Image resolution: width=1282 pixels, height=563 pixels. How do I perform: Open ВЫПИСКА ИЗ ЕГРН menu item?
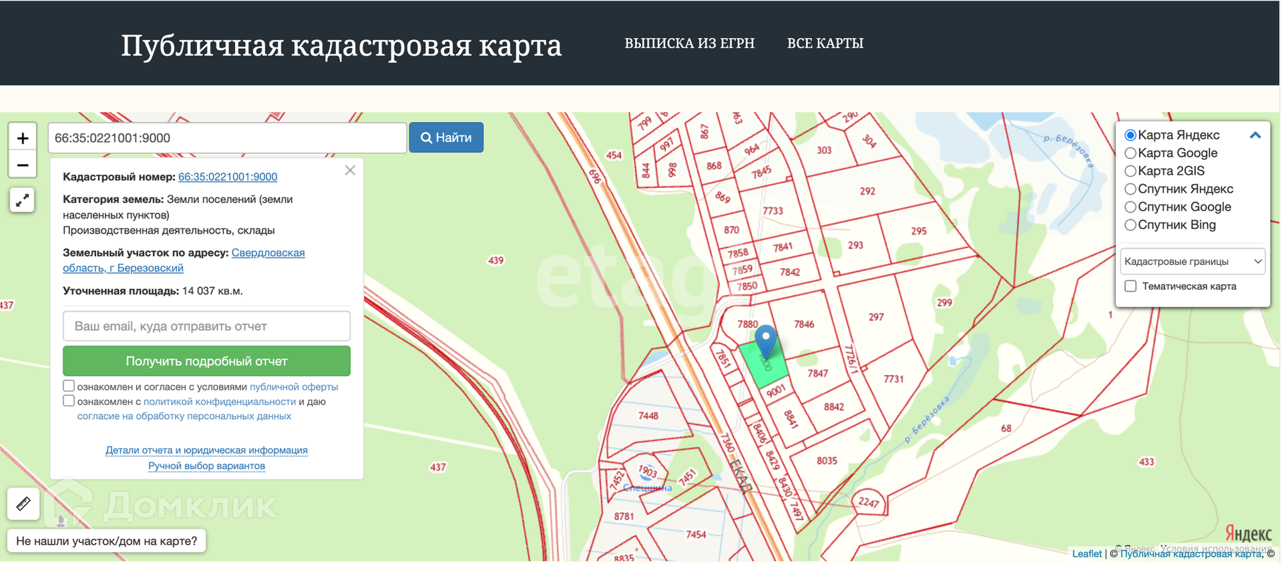pyautogui.click(x=689, y=43)
